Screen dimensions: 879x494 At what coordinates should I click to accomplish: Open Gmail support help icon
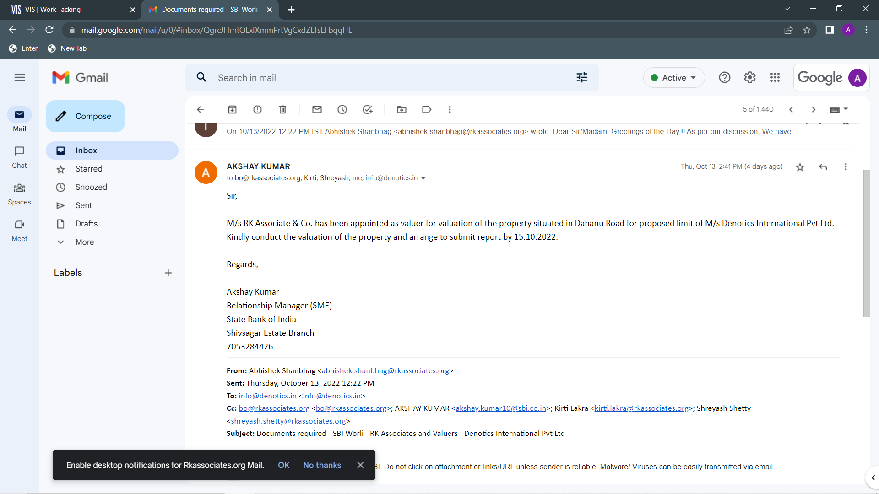click(724, 78)
